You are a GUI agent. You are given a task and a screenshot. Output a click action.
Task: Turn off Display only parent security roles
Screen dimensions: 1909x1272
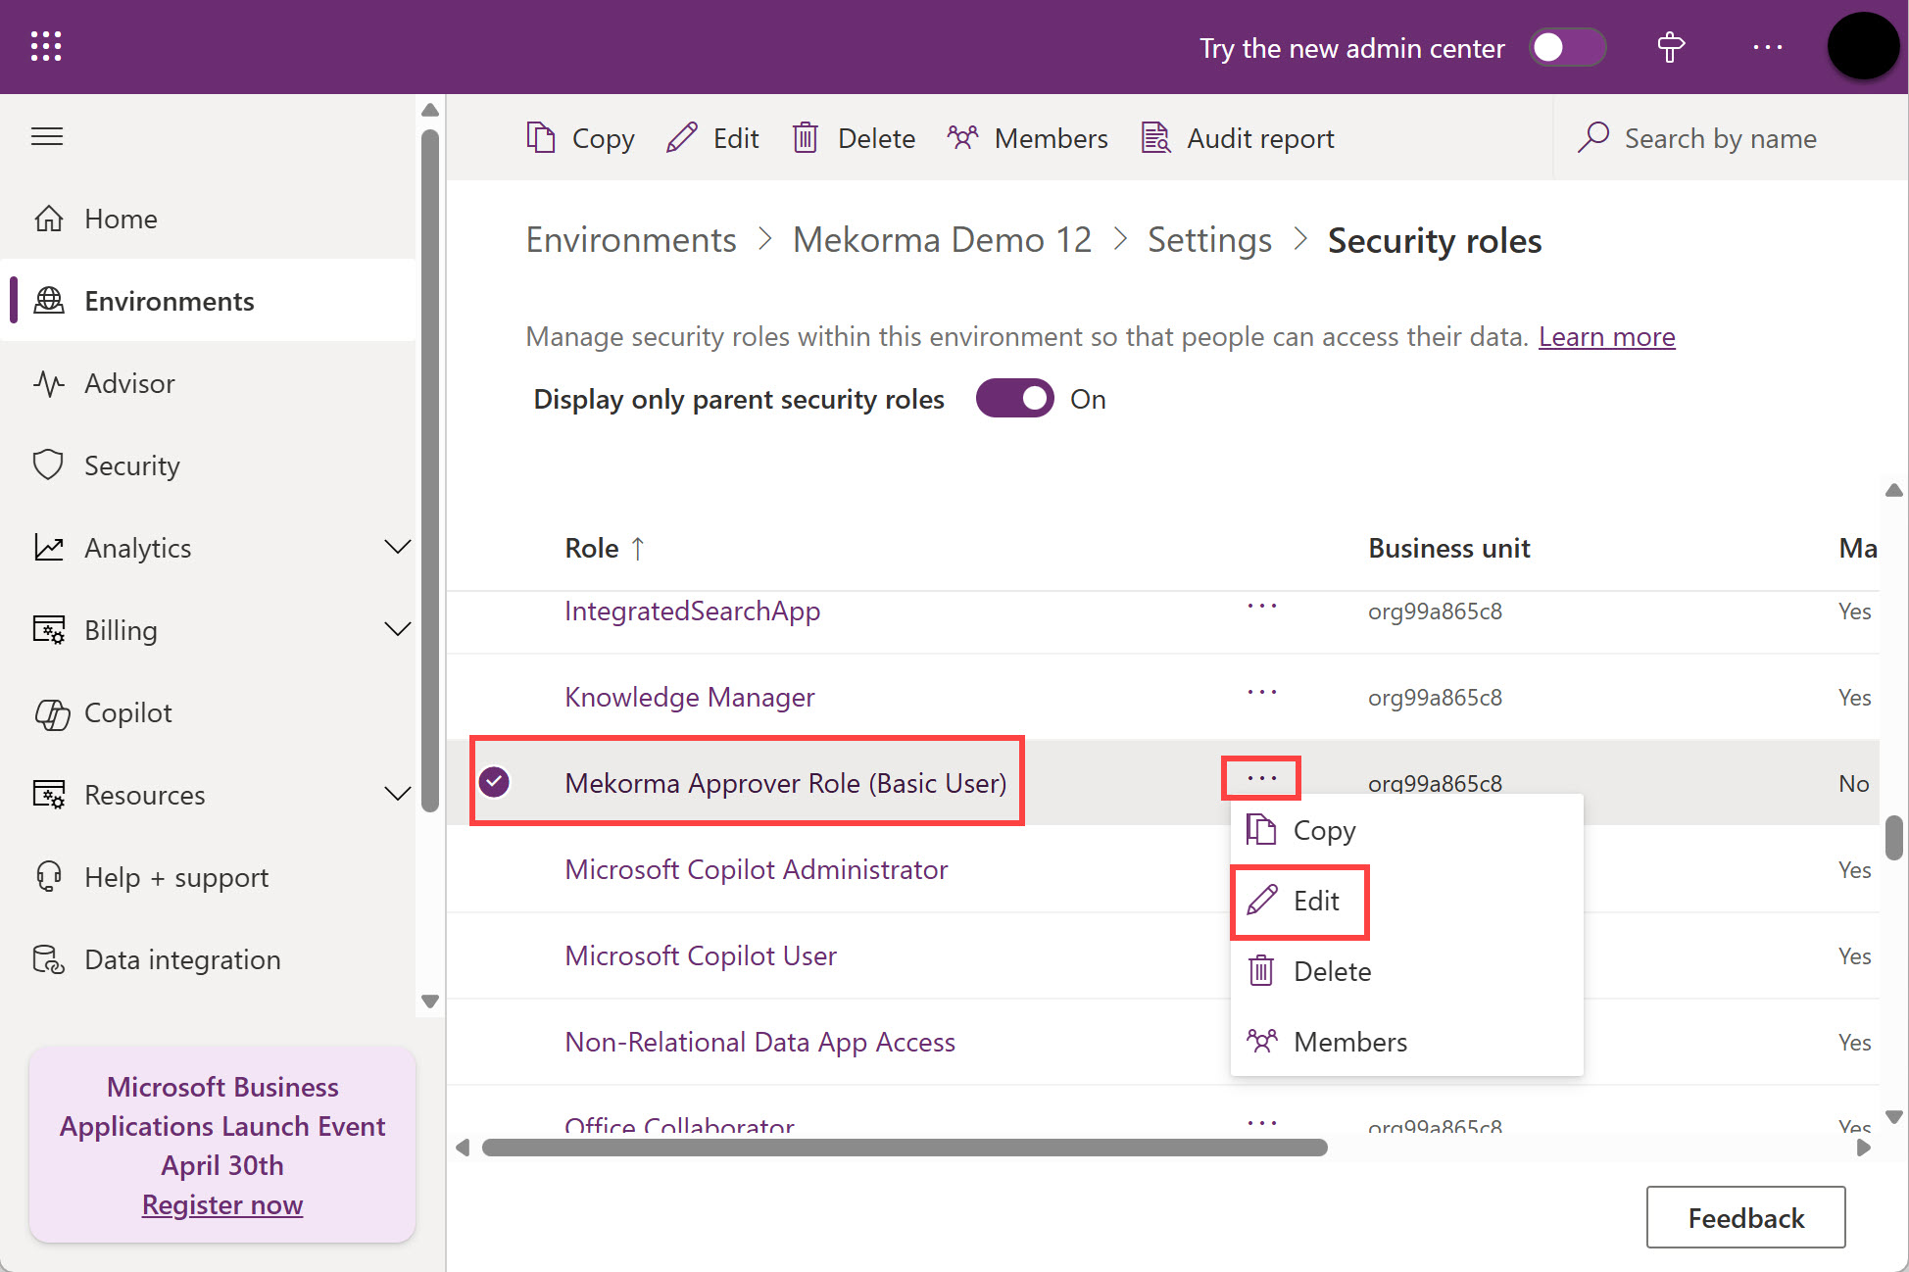1014,399
